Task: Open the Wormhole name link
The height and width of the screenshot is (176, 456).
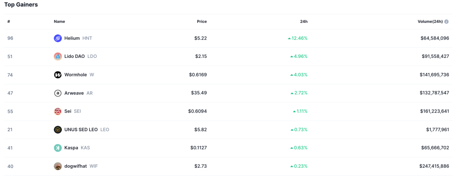Action: coord(76,75)
